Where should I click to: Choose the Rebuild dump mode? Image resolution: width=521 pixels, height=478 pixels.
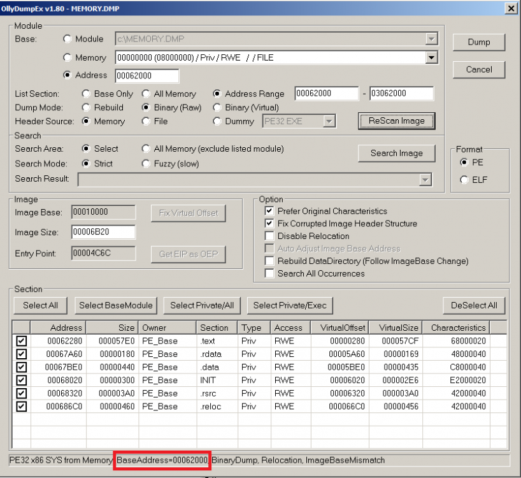pyautogui.click(x=87, y=108)
